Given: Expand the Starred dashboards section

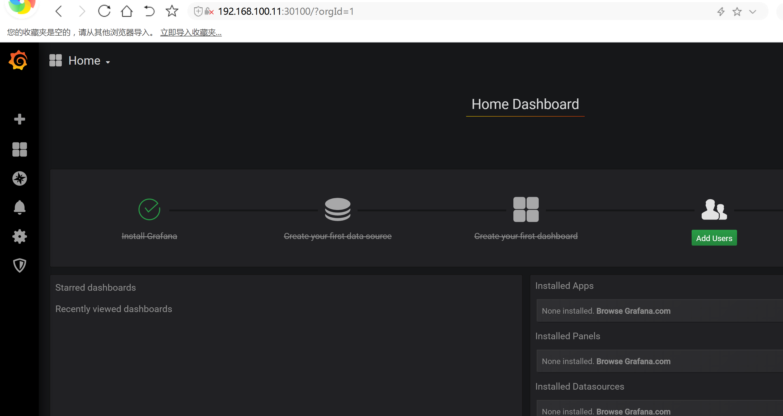Looking at the screenshot, I should click(x=96, y=287).
